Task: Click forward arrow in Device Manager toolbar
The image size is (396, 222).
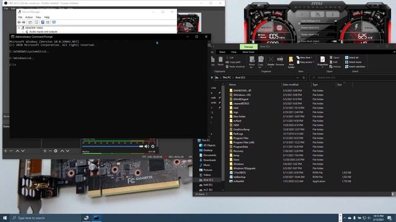Action: 24,22
